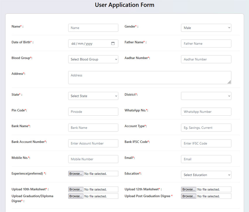Click Browse for Graduation/Diploma Degree upload
This screenshot has width=249, height=212.
click(x=75, y=196)
